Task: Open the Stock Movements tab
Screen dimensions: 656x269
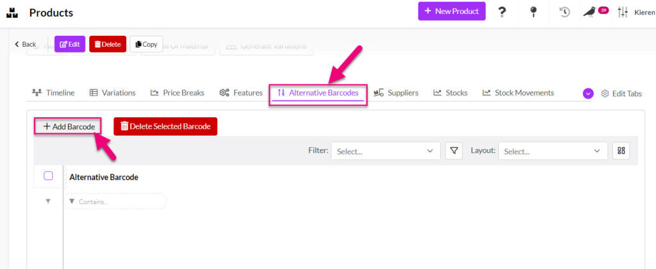Action: point(518,93)
